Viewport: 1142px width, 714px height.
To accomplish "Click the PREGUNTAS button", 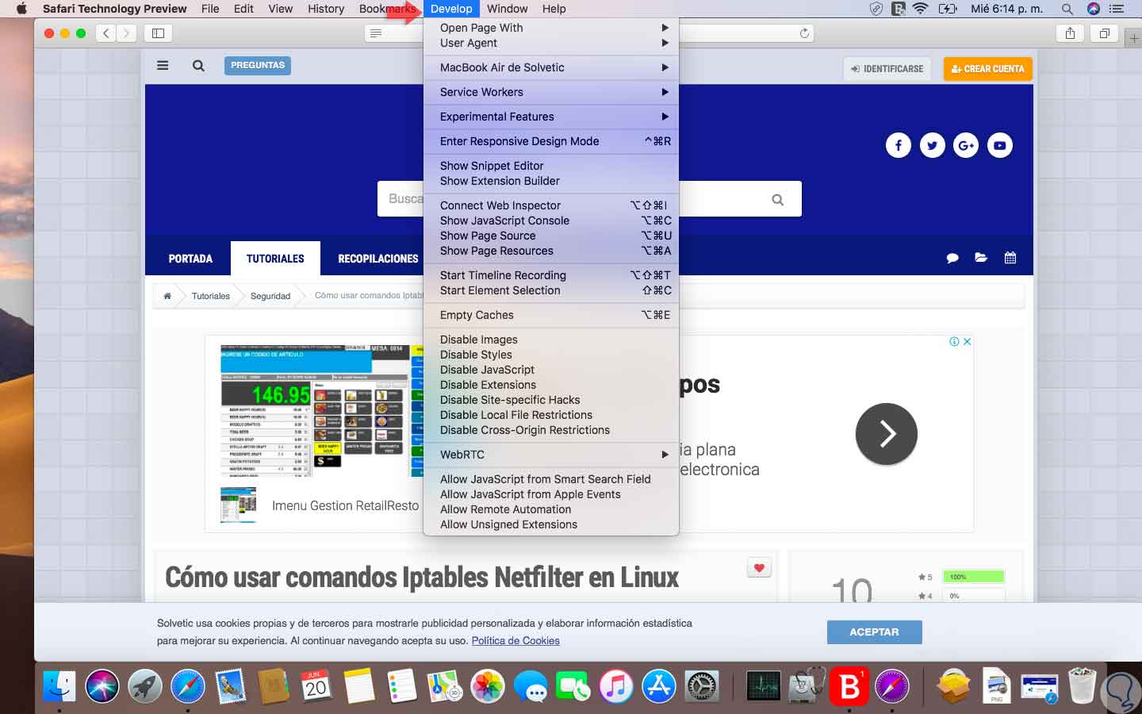I will coord(258,66).
